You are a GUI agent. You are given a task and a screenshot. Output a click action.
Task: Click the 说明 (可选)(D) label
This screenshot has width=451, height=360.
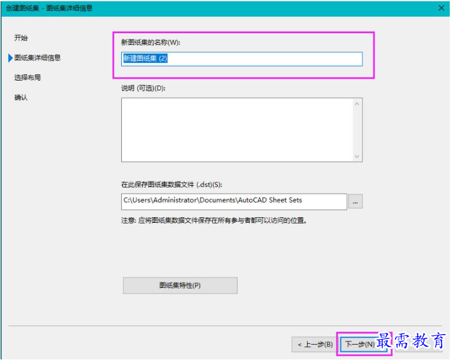tap(143, 88)
